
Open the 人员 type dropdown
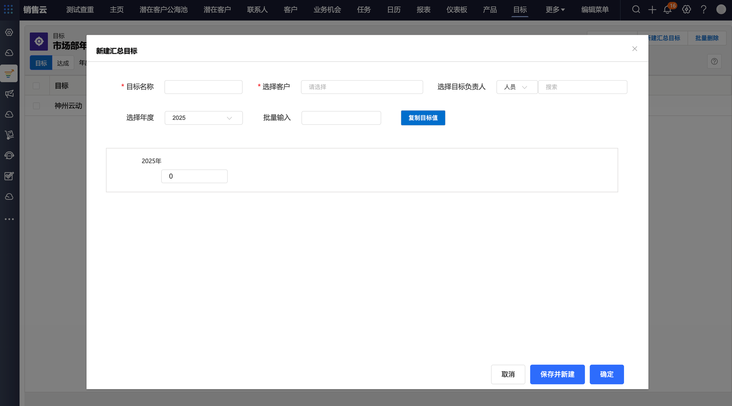tap(516, 87)
